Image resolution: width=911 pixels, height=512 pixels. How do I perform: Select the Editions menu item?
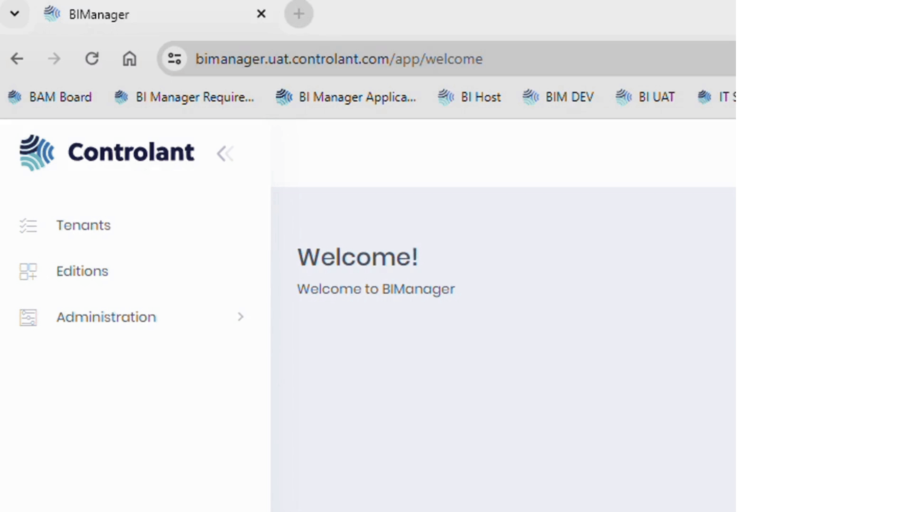tap(82, 271)
